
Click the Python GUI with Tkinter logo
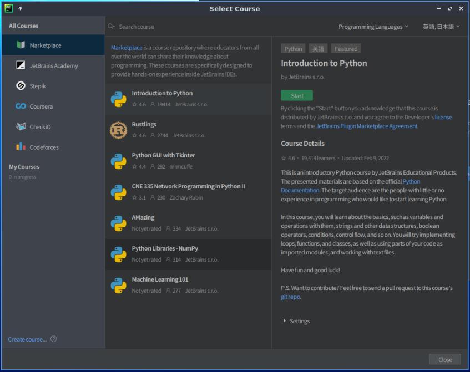point(119,161)
